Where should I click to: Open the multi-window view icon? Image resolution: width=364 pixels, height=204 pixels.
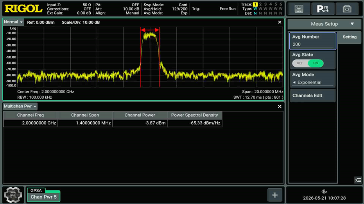[x=299, y=9]
